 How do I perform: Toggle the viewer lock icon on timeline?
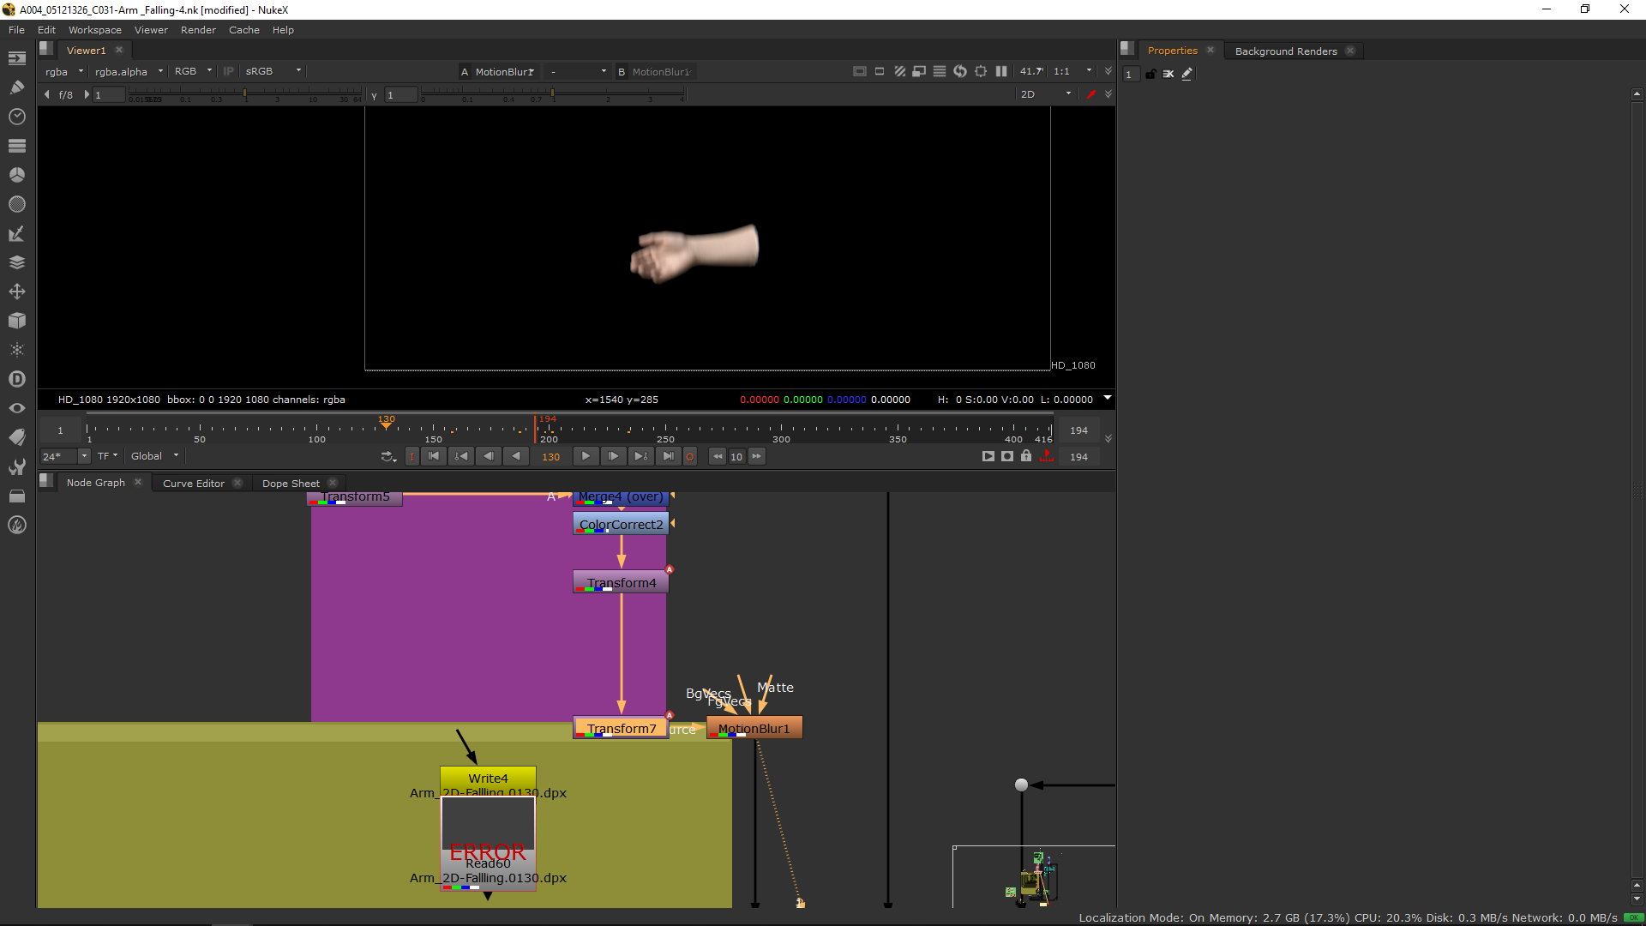pos(1026,456)
